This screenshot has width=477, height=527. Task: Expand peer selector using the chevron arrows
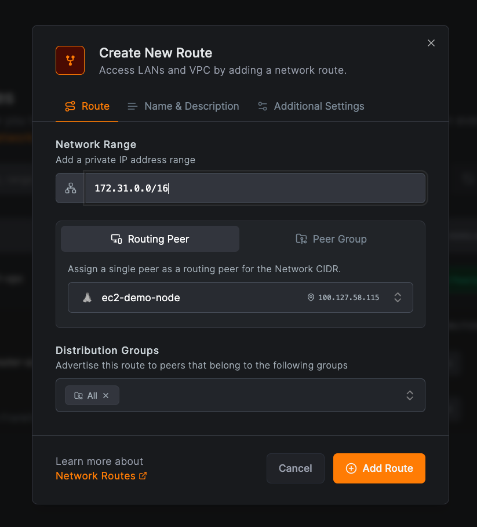pyautogui.click(x=398, y=298)
